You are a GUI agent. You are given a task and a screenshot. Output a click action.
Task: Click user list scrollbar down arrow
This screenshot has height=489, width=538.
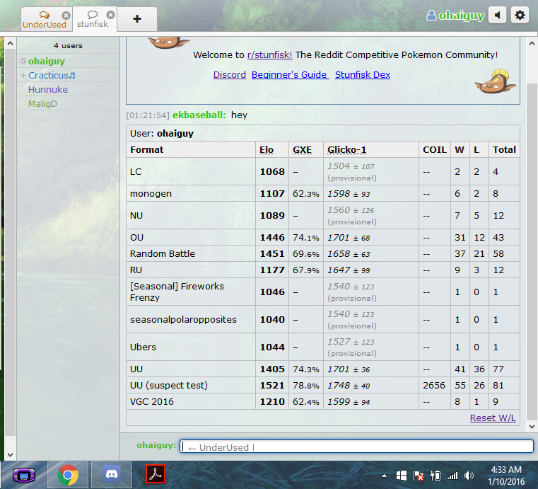(11, 454)
